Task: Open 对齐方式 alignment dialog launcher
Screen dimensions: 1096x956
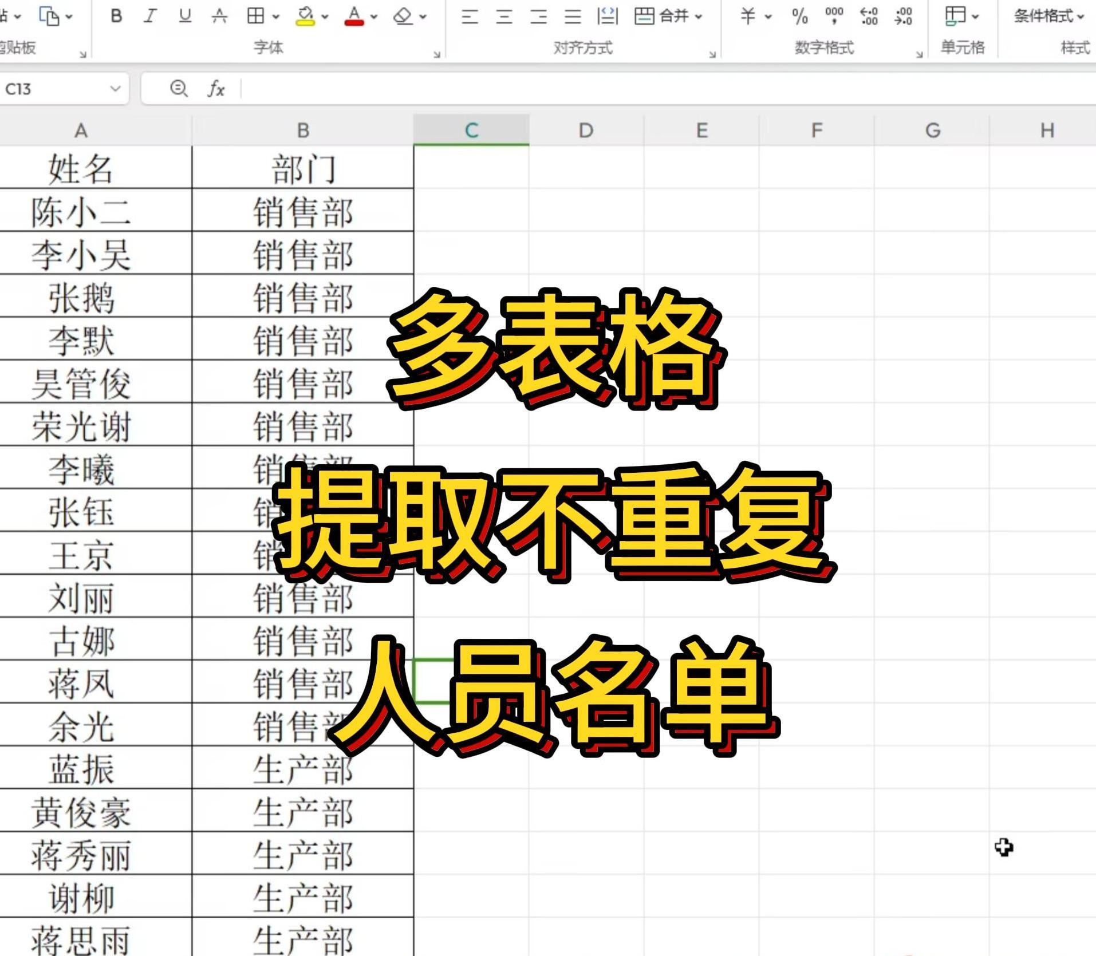Action: (x=712, y=54)
